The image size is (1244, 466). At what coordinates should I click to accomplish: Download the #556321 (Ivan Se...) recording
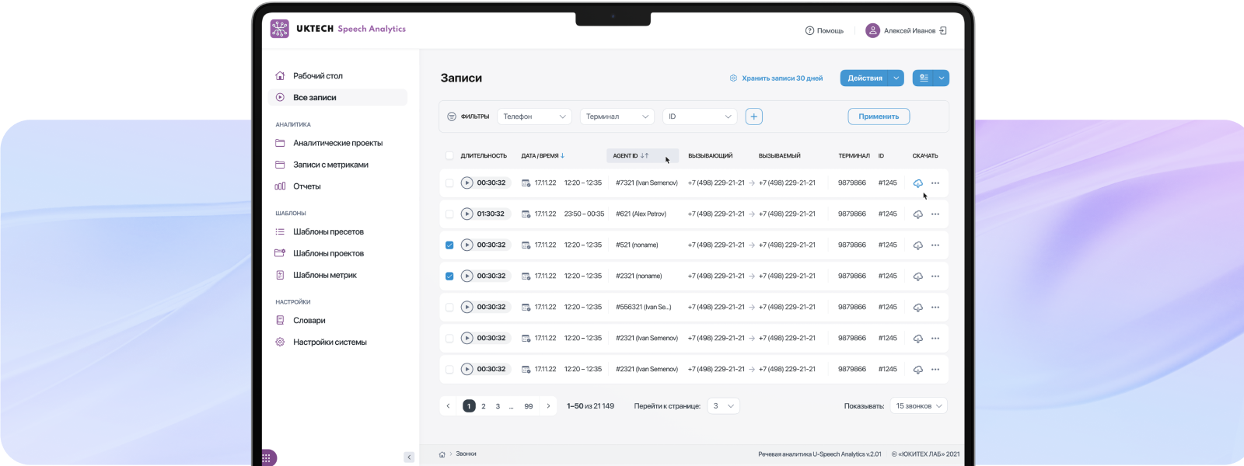pyautogui.click(x=918, y=308)
